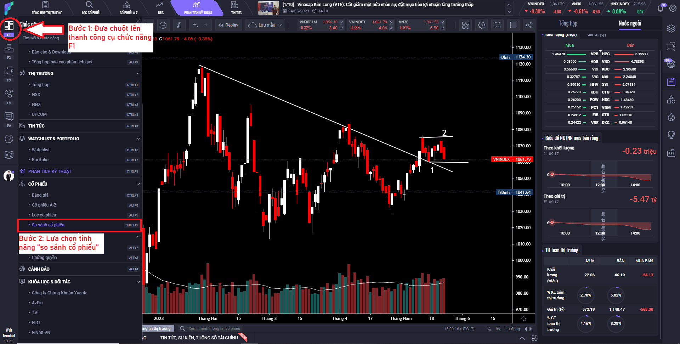Toggle log scale on chart
The image size is (680, 344).
tap(498, 329)
